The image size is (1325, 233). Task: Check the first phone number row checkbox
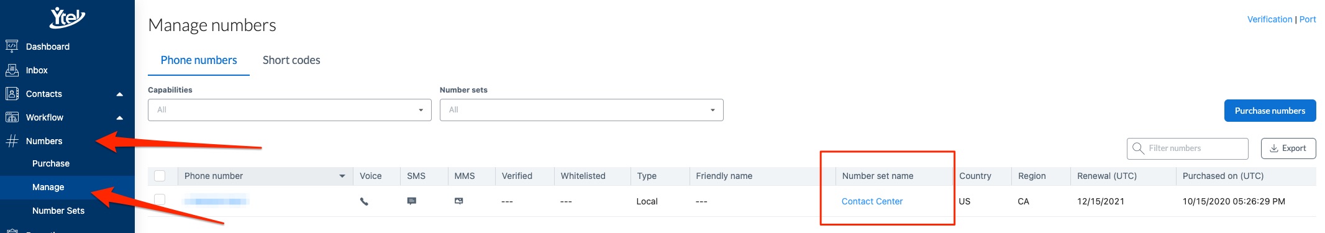point(160,199)
